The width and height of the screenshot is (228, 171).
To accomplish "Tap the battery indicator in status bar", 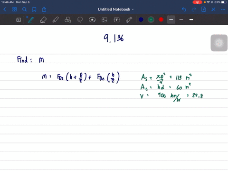I will click(x=223, y=2).
